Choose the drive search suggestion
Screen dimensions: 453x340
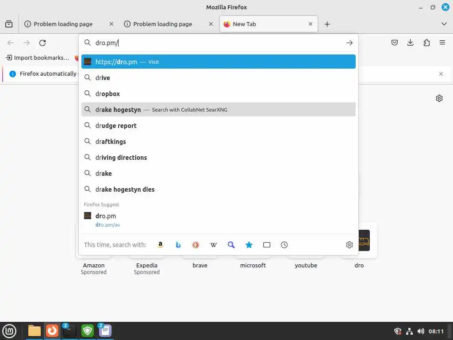(219, 78)
